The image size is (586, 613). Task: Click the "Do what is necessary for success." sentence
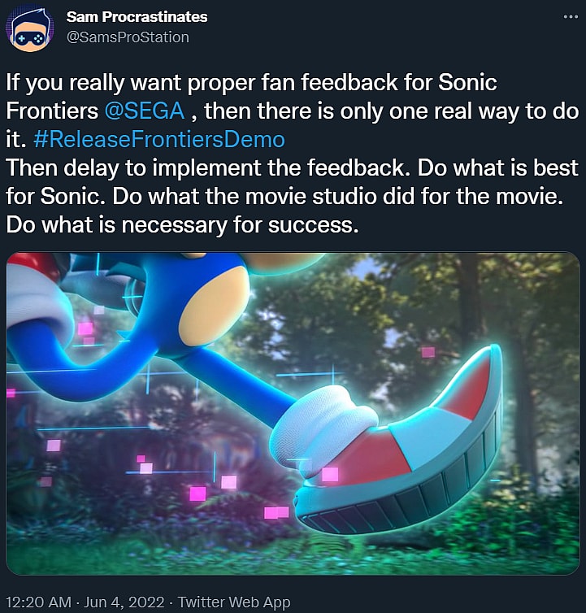click(x=182, y=225)
